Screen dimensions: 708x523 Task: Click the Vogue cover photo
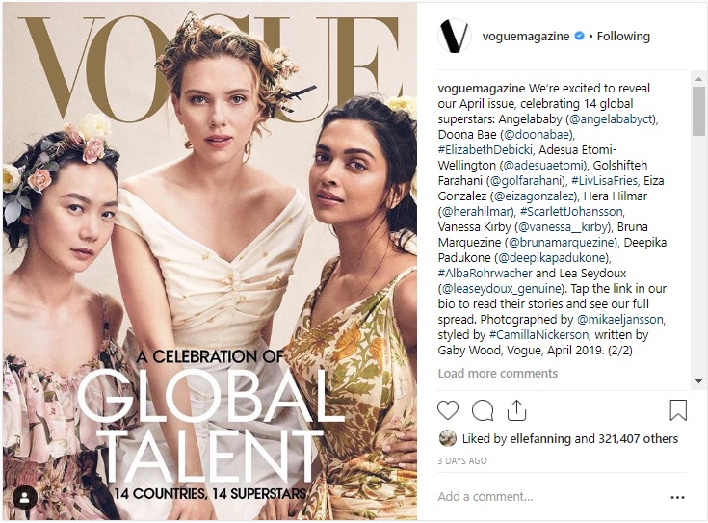210,262
